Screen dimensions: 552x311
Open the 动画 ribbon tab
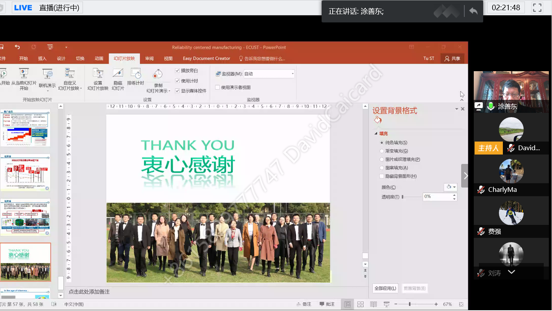99,59
